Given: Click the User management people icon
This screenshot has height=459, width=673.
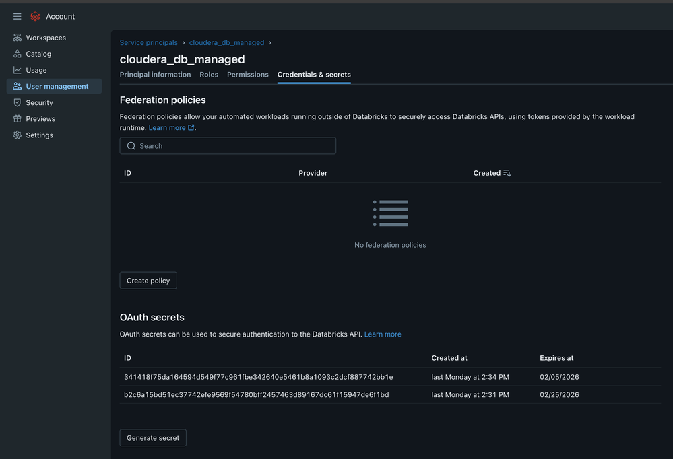Looking at the screenshot, I should (17, 86).
